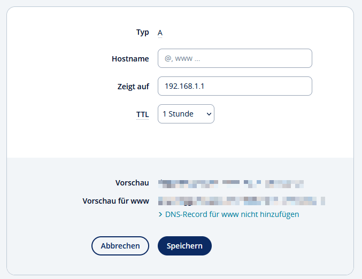Click the TTL label with dotted underline
The height and width of the screenshot is (279, 362).
[x=142, y=114]
